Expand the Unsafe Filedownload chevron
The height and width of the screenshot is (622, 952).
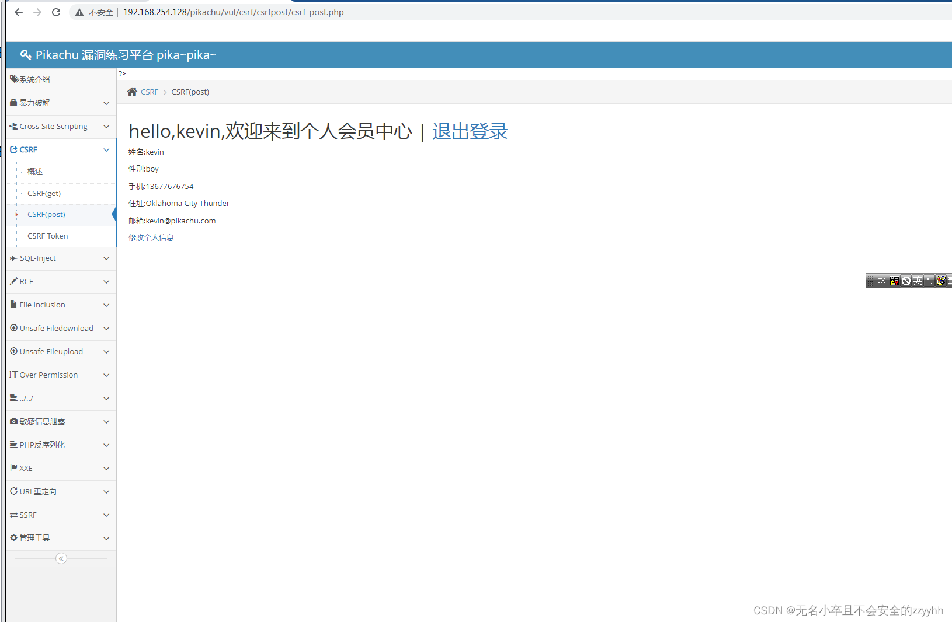click(x=106, y=329)
